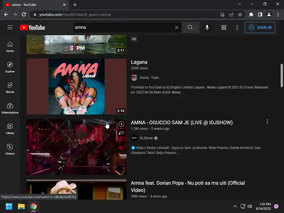This screenshot has height=213, width=284.
Task: Open Chrome extensions puzzle icon
Action: point(251,14)
